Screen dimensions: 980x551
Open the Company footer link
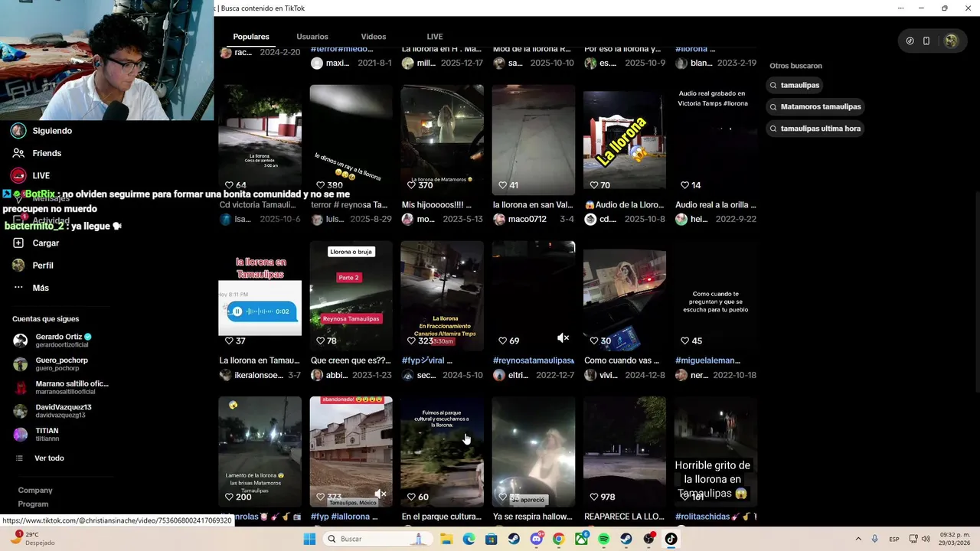(35, 491)
